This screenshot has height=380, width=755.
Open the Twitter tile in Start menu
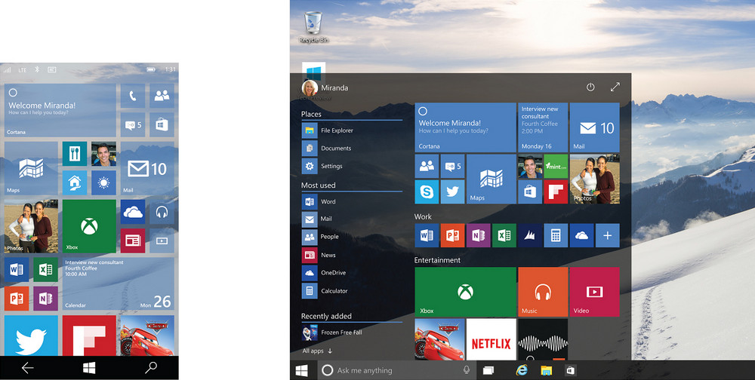pos(452,192)
